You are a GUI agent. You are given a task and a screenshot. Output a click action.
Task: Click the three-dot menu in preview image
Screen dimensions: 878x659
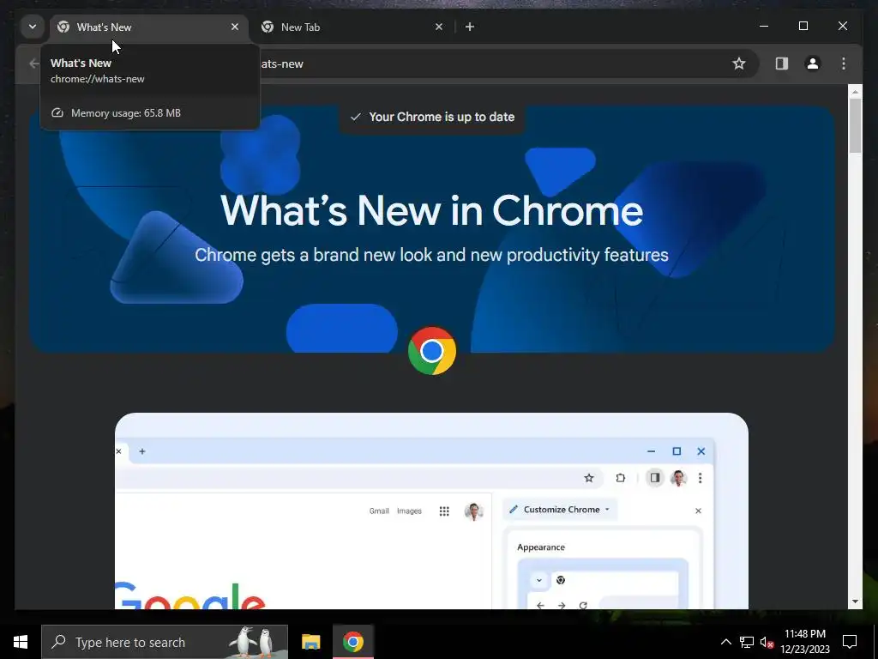click(x=700, y=478)
